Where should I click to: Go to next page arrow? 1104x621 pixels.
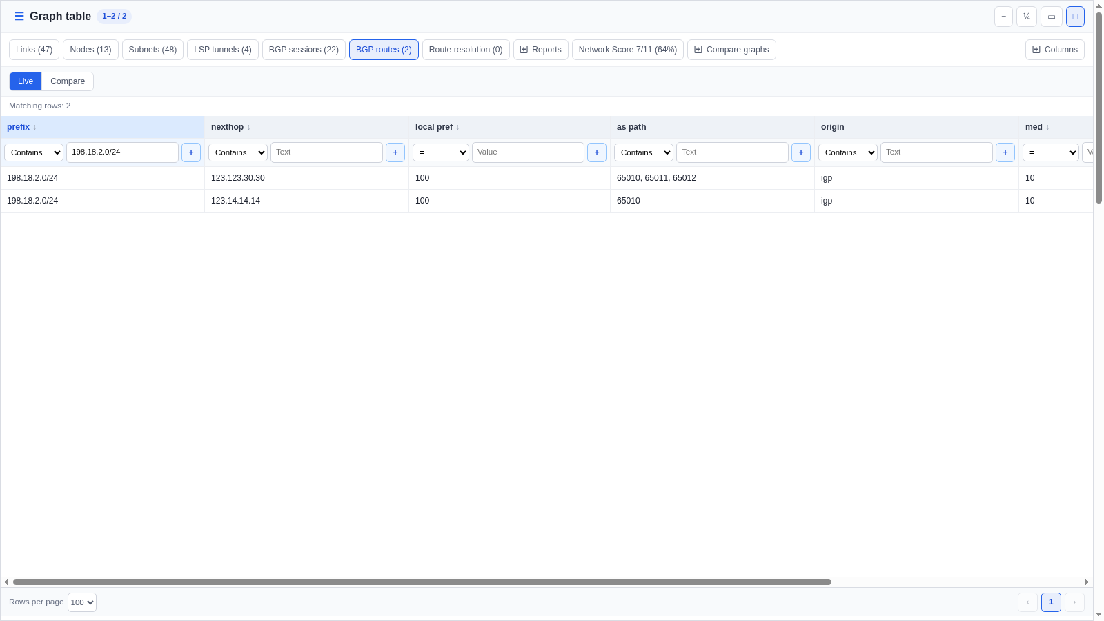pos(1074,602)
